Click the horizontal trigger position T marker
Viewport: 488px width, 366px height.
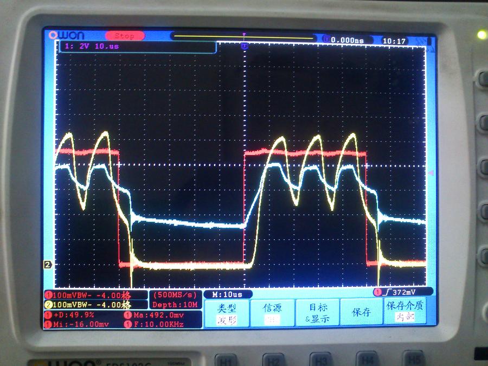(x=245, y=46)
